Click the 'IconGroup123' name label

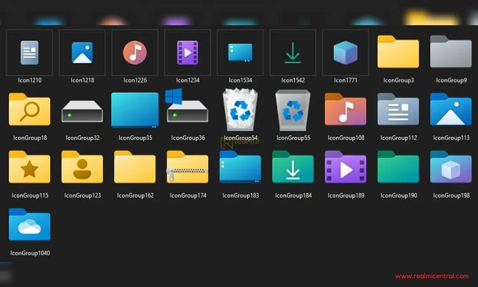pos(82,196)
